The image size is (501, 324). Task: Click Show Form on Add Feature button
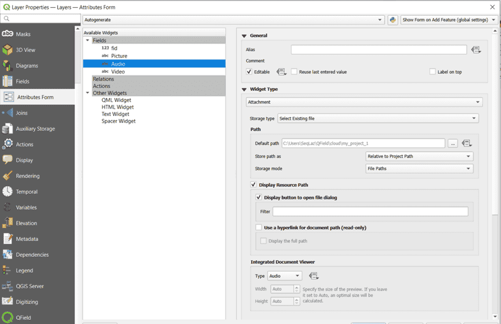click(449, 20)
